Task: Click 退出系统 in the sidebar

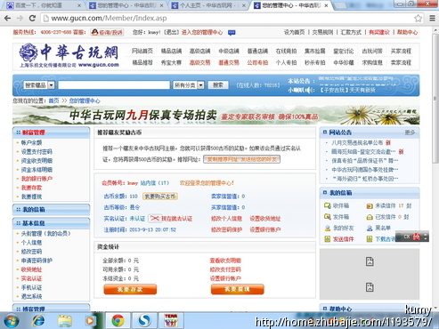Action: click(x=31, y=296)
